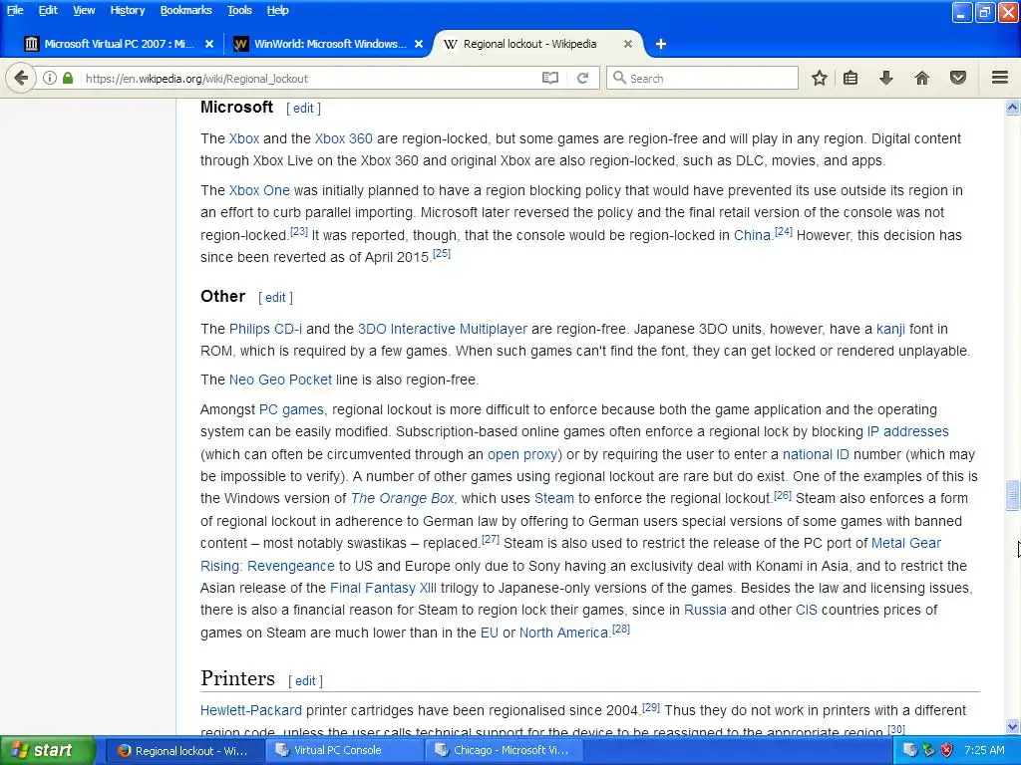The width and height of the screenshot is (1021, 765).
Task: Edit the Other section
Action: [x=275, y=297]
